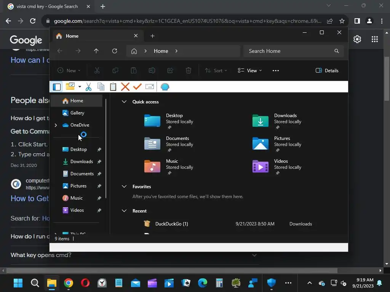Click the home icon in the address bar
This screenshot has width=390, height=292.
(x=134, y=51)
